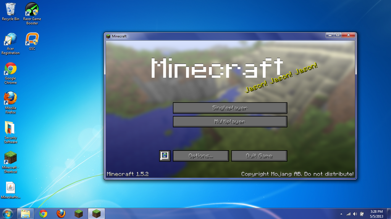The height and width of the screenshot is (219, 391).
Task: Click the Minecraft window title bar icon
Action: [108, 36]
